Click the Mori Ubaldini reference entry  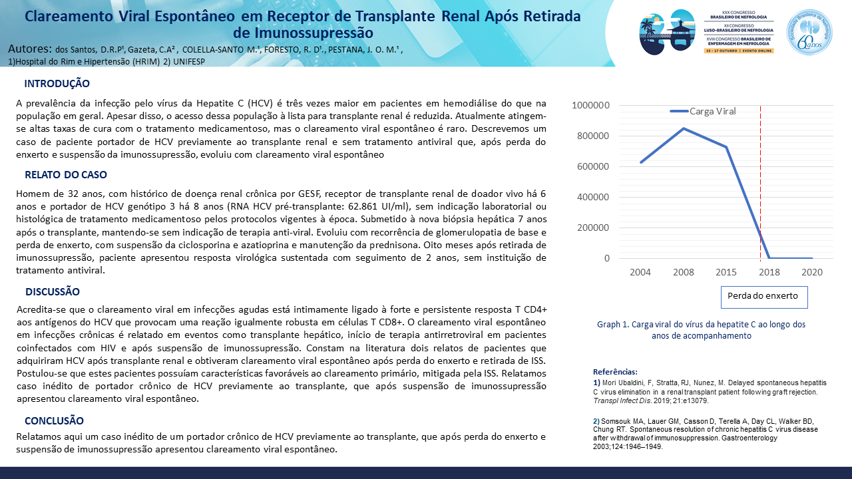click(x=710, y=393)
